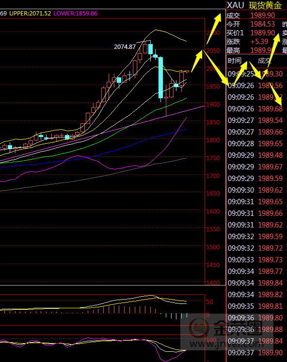
Task: Select tick row 09:09:36 with price 1989.88
Action: point(255,330)
